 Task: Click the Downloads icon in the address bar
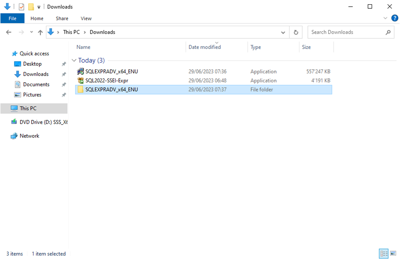[51, 32]
